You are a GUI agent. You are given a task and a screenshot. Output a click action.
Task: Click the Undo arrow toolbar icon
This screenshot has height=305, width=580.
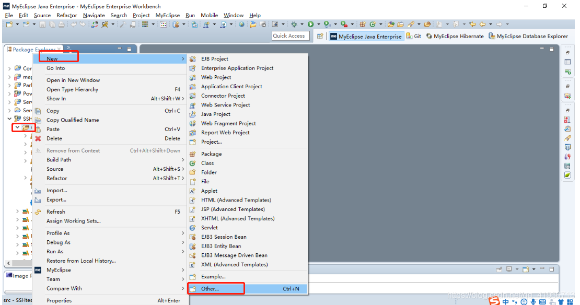[74, 25]
